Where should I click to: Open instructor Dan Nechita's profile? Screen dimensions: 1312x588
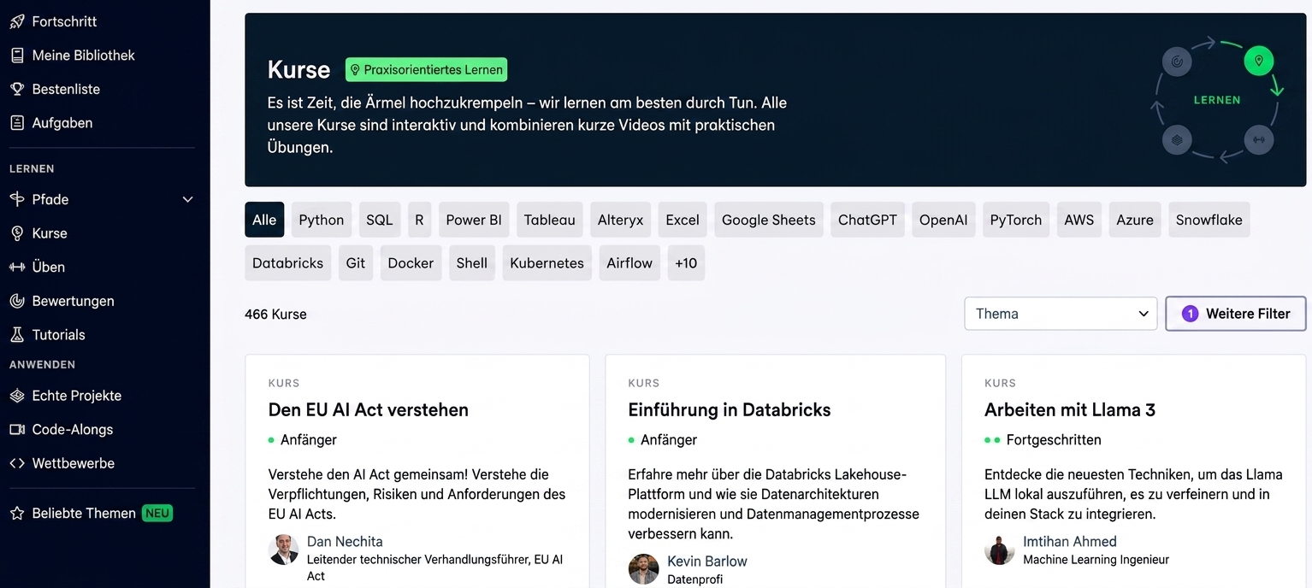(345, 542)
